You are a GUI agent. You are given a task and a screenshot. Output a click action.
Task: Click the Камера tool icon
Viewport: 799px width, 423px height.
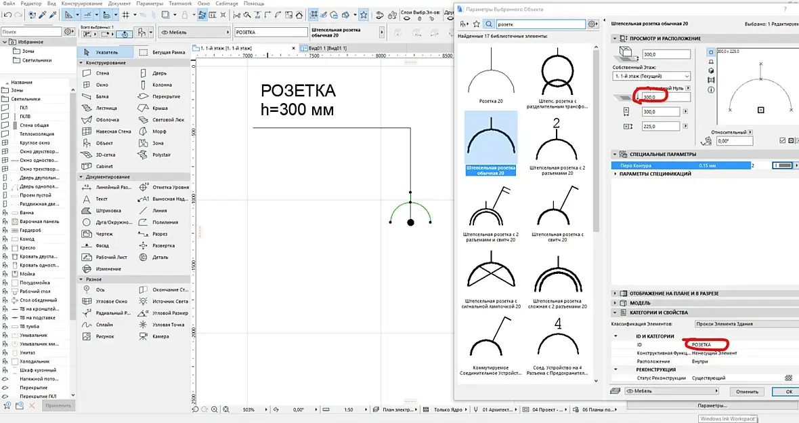pyautogui.click(x=144, y=336)
